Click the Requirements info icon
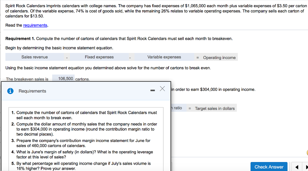The image size is (308, 171). (10, 91)
